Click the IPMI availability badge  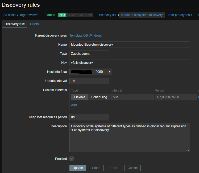(89, 15)
